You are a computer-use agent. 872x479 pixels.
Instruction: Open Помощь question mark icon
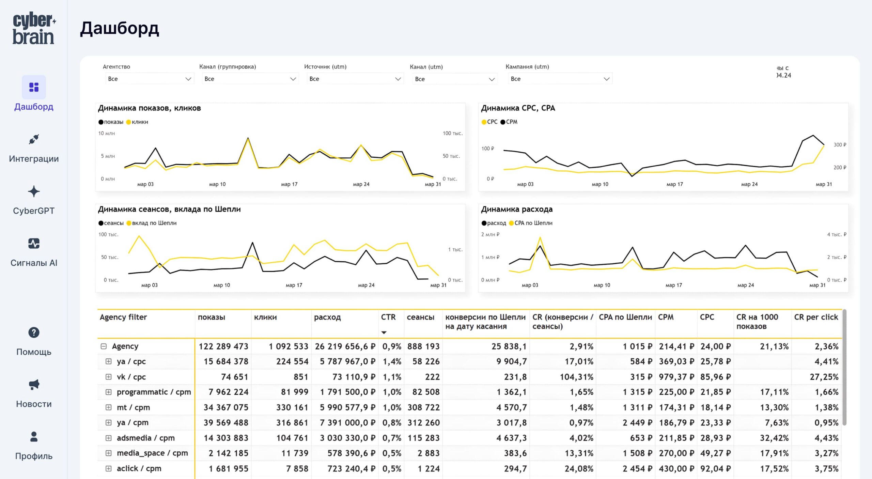pos(34,333)
